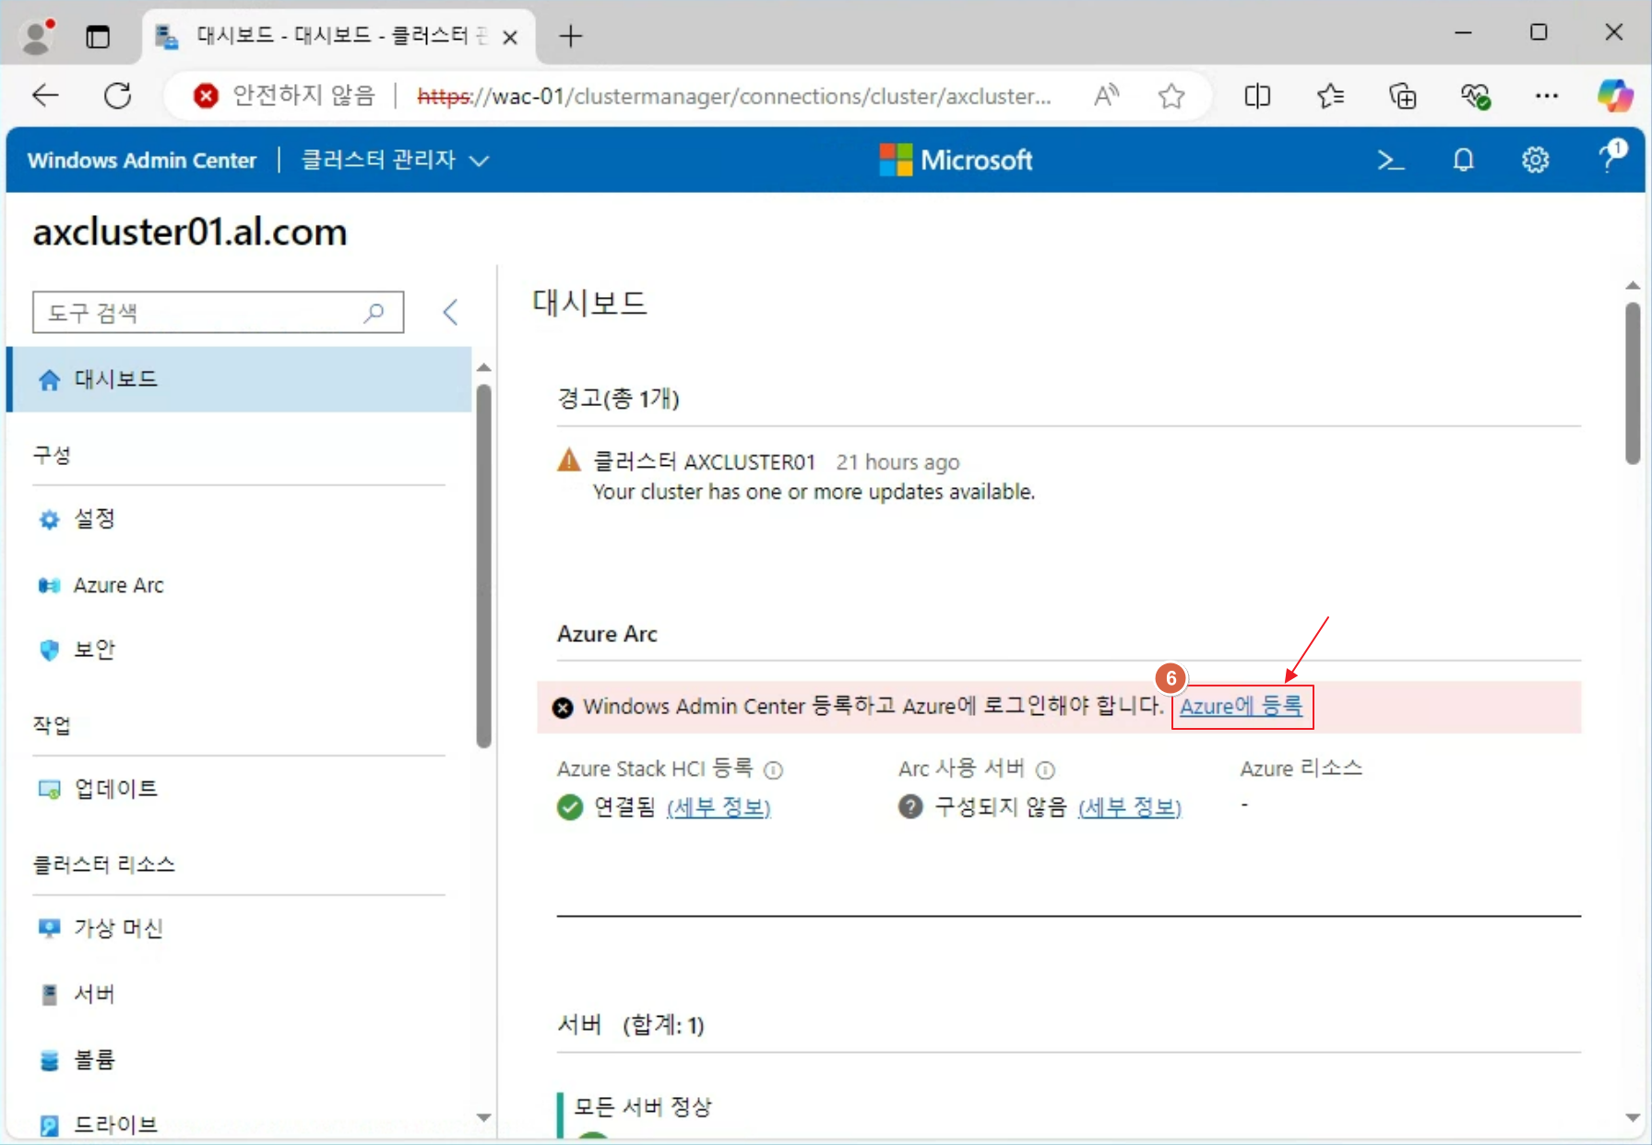The image size is (1652, 1145).
Task: Close the 대시보드 browser tab
Action: [x=510, y=37]
